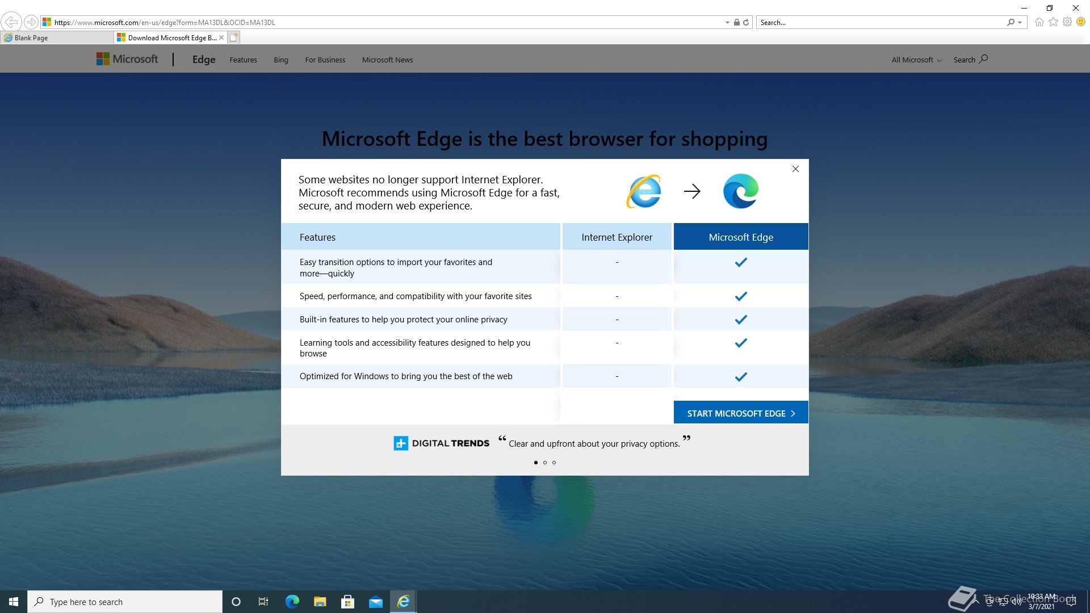1090x613 pixels.
Task: Expand the All Microsoft dropdown
Action: [916, 60]
